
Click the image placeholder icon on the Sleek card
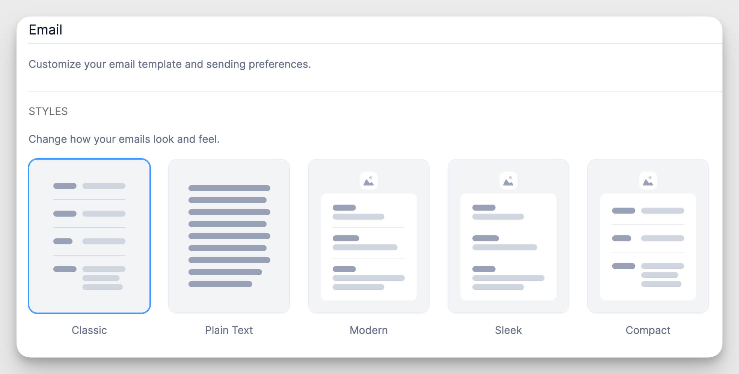tap(508, 180)
